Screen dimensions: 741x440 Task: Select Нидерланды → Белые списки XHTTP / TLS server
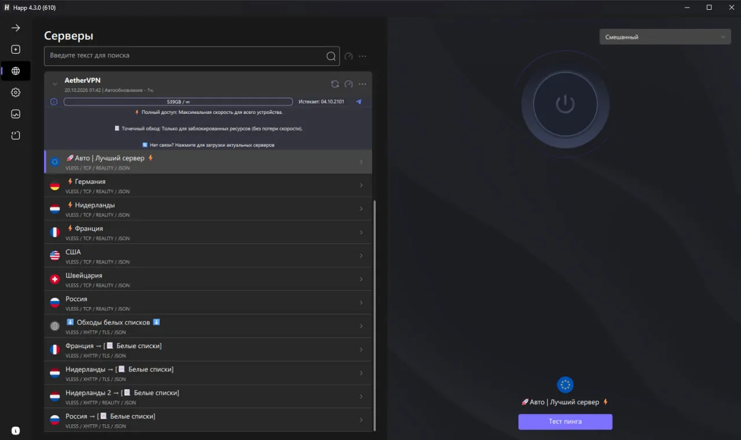tap(208, 374)
